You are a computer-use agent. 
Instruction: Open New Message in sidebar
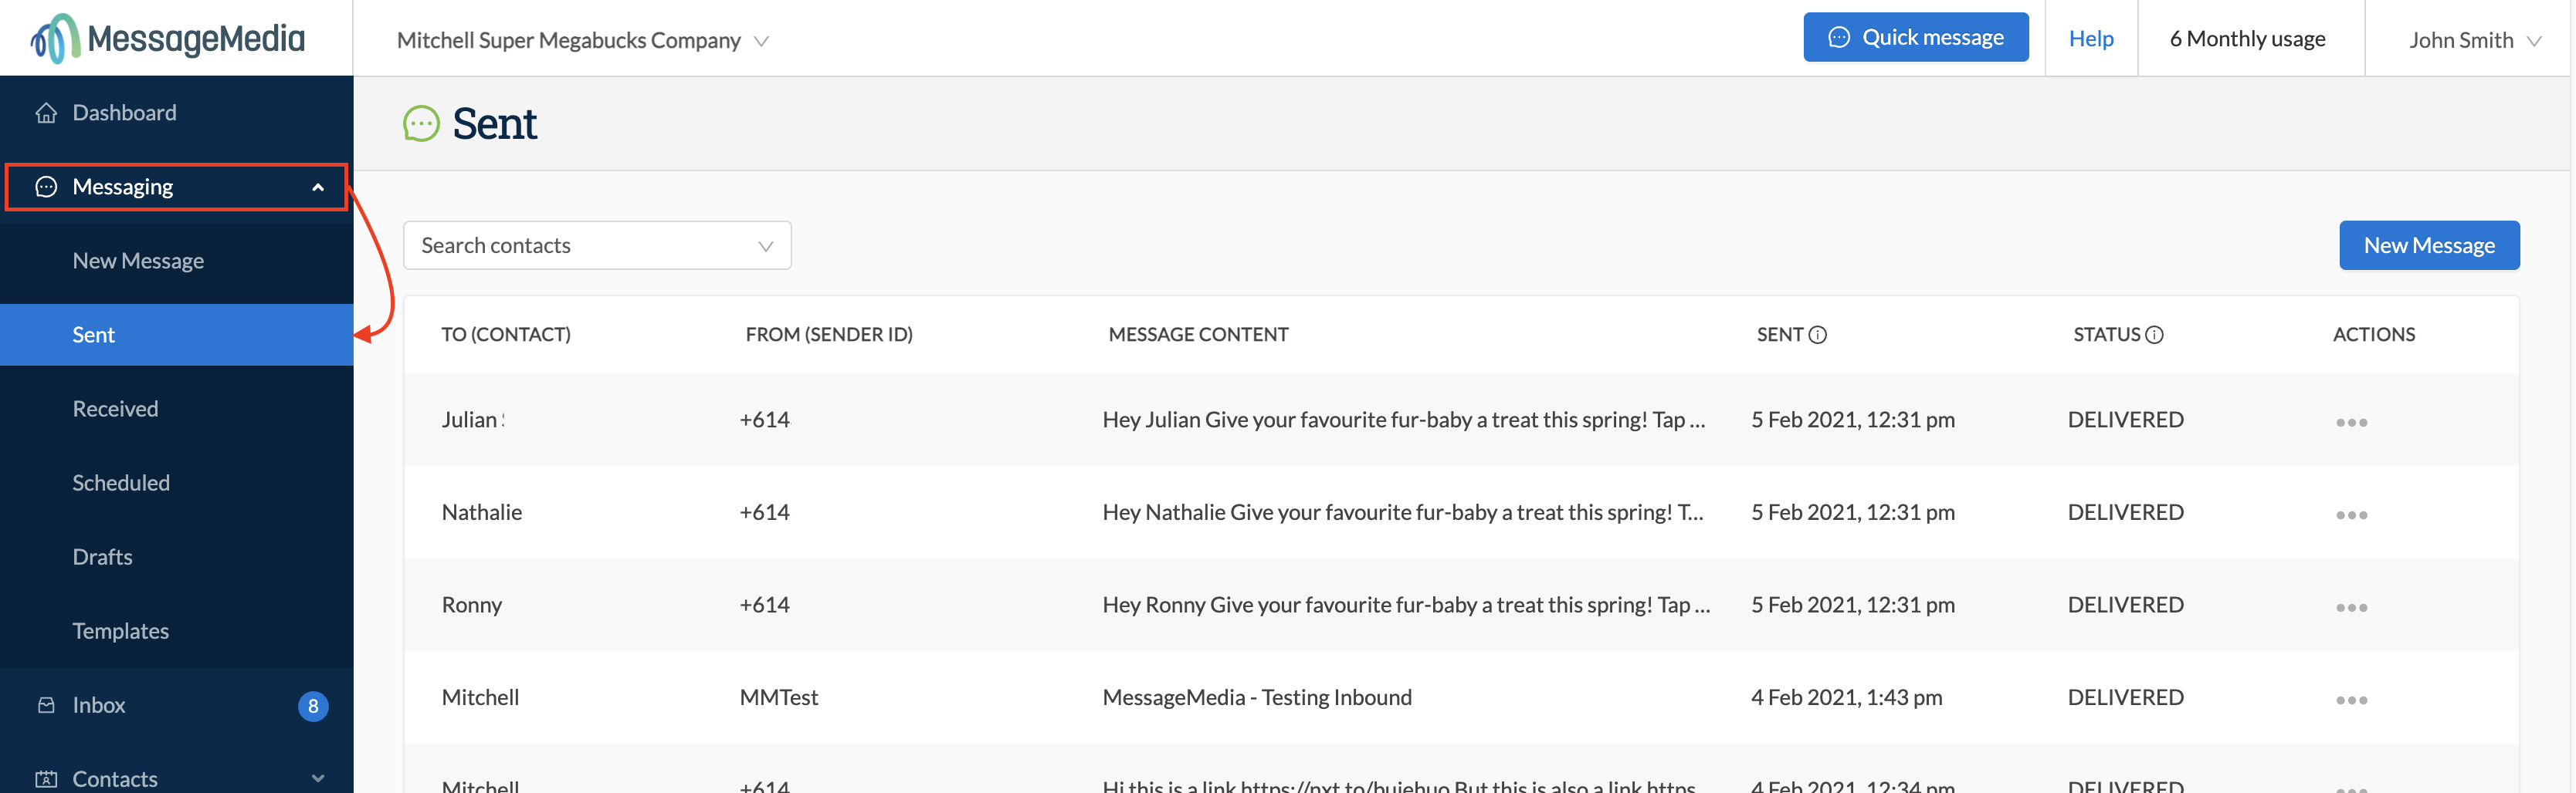(x=138, y=261)
